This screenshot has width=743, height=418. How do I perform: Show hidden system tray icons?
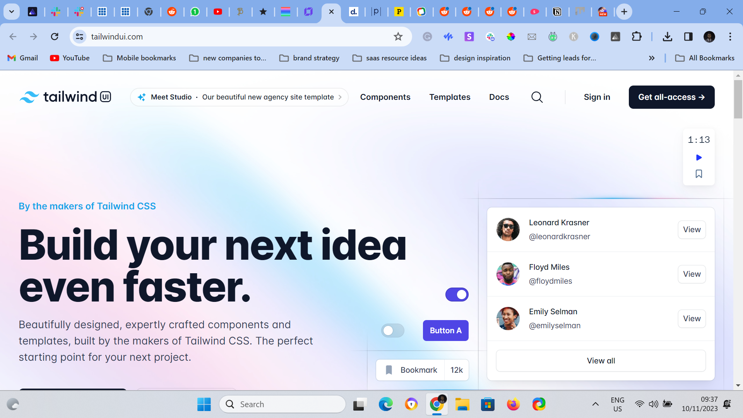[x=595, y=404]
